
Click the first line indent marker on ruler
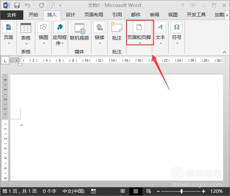[x=20, y=58]
